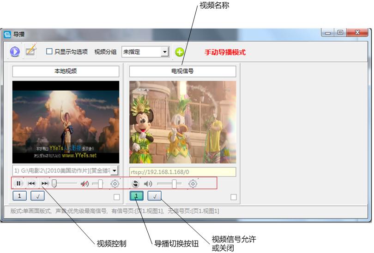Unmute the local video speaker icon
Viewport: 374px width, 253px height.
(x=84, y=184)
